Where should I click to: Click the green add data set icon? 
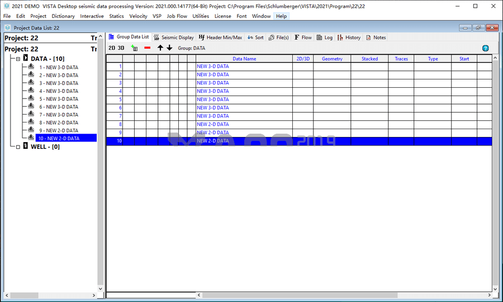(134, 48)
